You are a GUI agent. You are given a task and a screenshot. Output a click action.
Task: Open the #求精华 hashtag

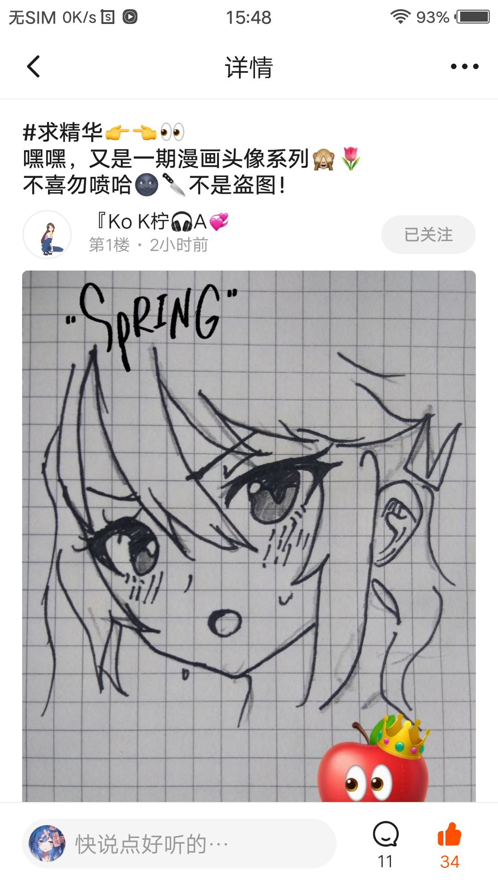coord(63,132)
